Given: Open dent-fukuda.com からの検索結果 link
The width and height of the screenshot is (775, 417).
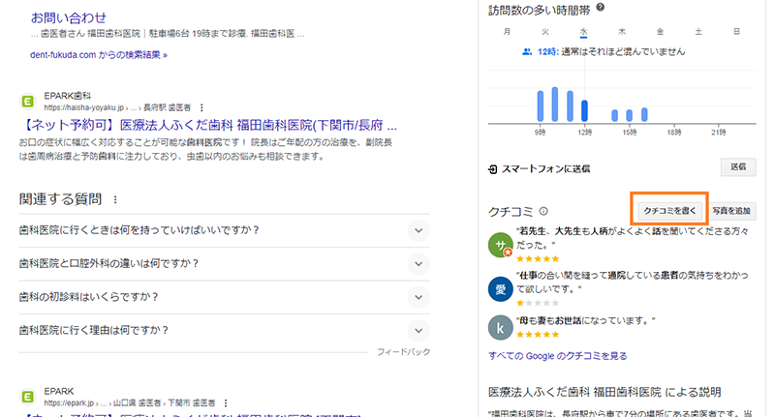Looking at the screenshot, I should point(99,55).
